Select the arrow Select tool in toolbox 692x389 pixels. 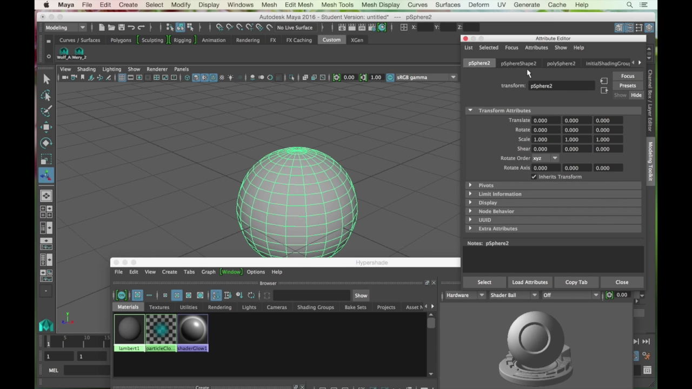pyautogui.click(x=46, y=79)
